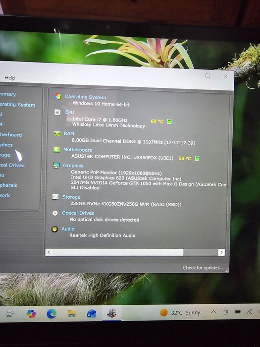This screenshot has width=260, height=347.
Task: Open the Help menu
Action: (10, 78)
